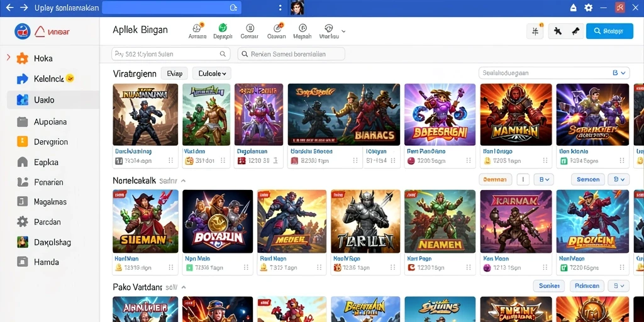The image size is (644, 322).
Task: Expand the Hoka sidebar item chevron
Action: pos(9,58)
